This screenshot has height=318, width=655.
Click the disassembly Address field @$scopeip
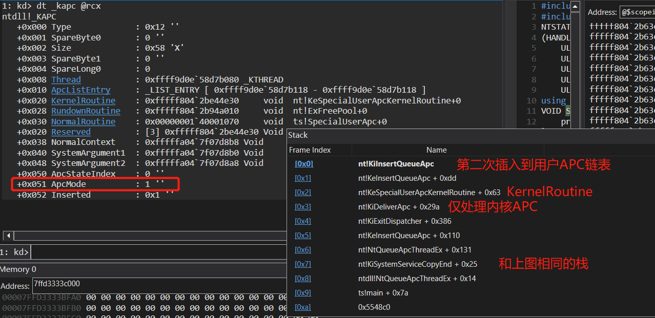637,12
